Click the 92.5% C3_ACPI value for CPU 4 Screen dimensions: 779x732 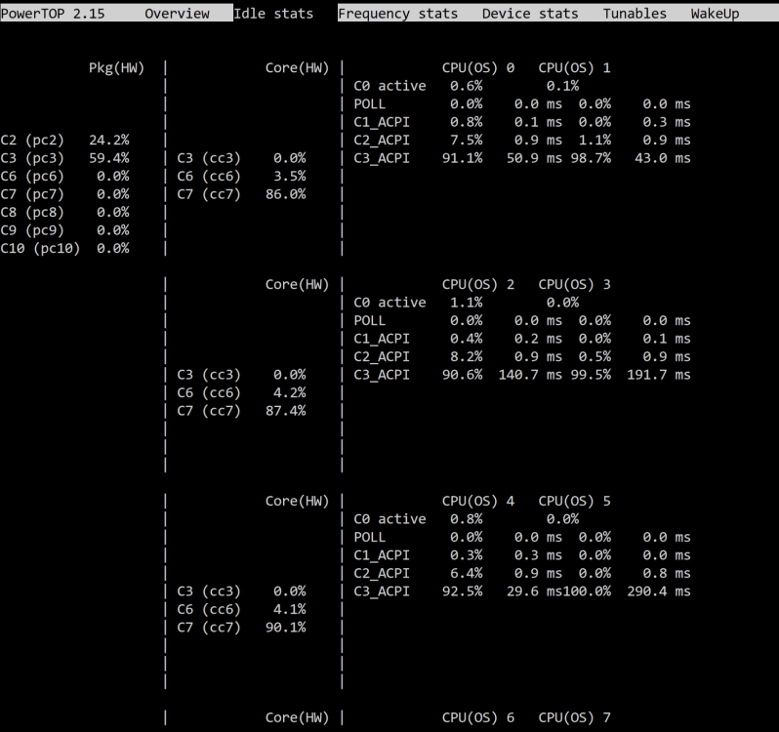(463, 591)
